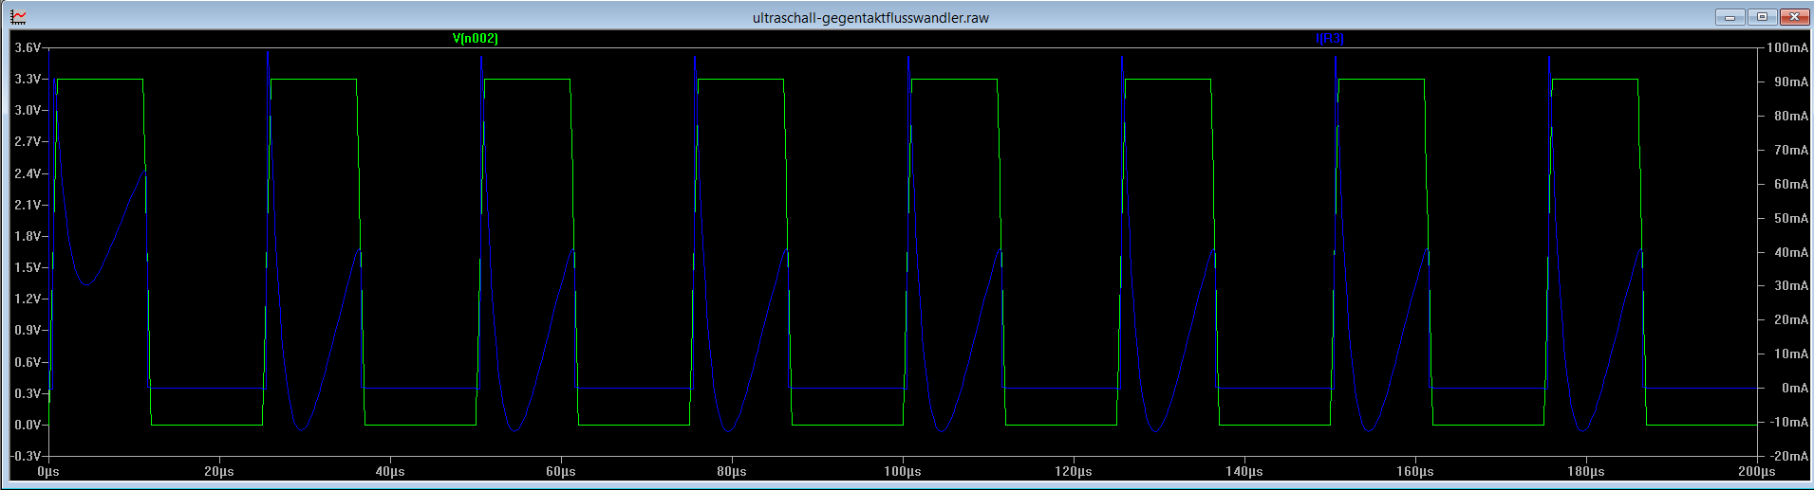Click the 10mA right axis label
Image resolution: width=1814 pixels, height=490 pixels.
[1791, 354]
